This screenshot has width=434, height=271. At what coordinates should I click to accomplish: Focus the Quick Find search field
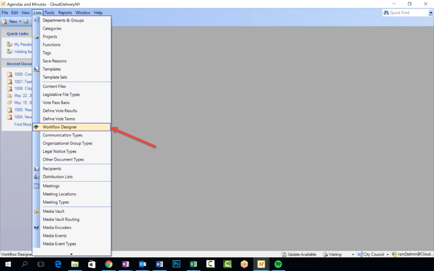(x=406, y=13)
